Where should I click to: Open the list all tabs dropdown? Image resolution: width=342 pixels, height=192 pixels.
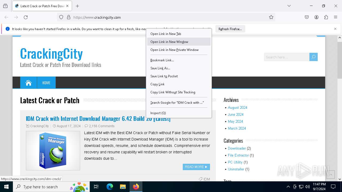coord(289,6)
